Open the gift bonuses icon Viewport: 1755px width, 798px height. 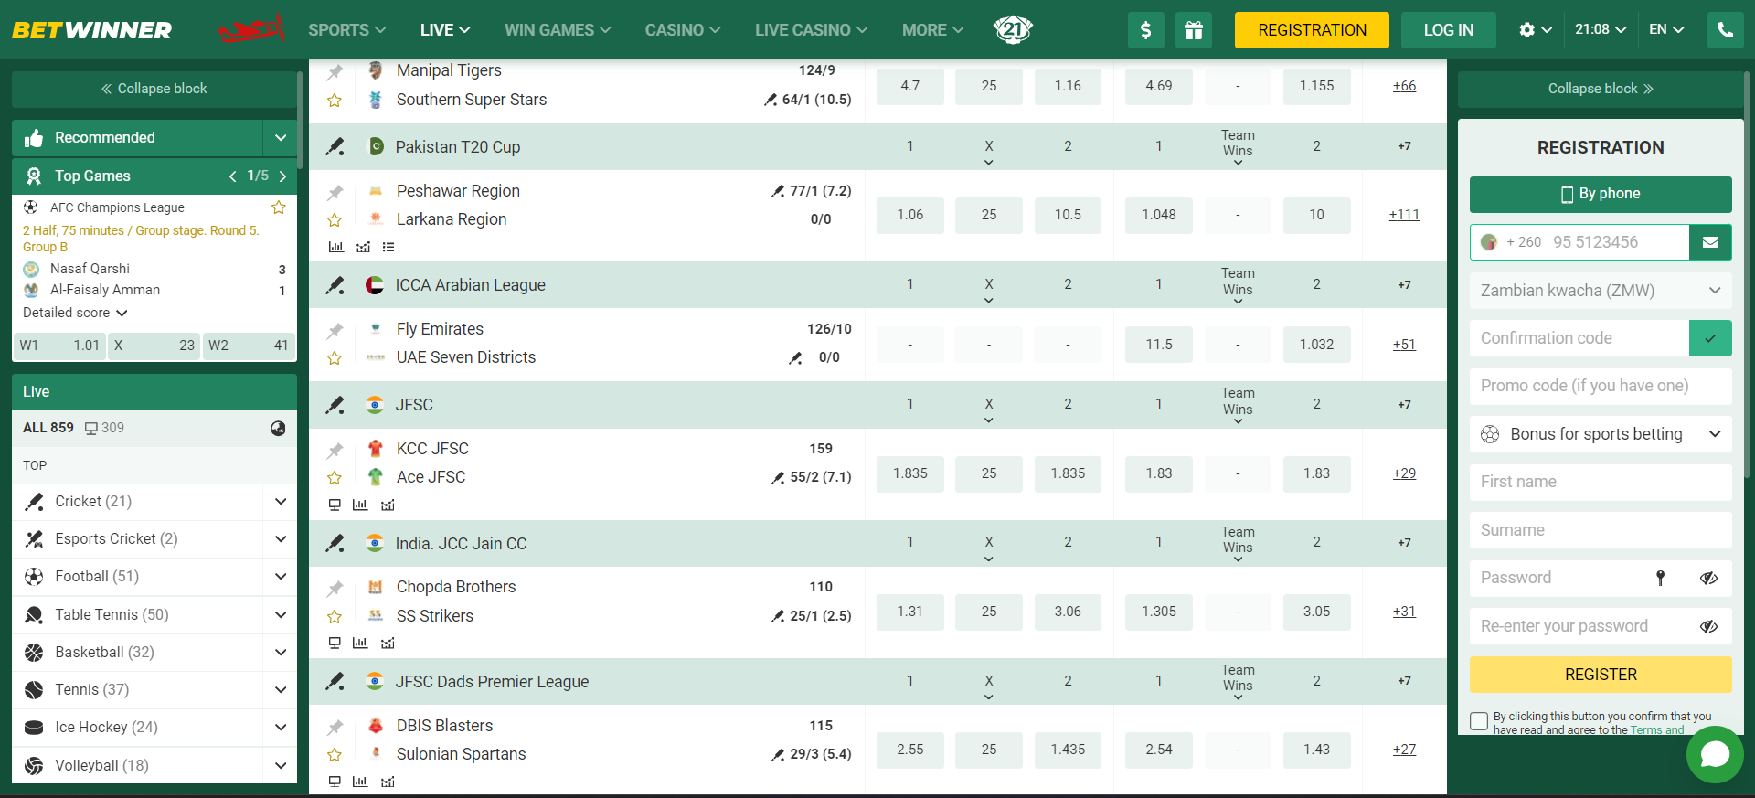tap(1194, 30)
